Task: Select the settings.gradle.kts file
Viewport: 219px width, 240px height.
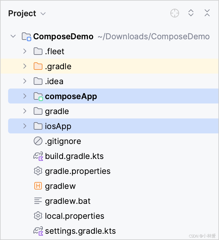Action: tap(75, 231)
